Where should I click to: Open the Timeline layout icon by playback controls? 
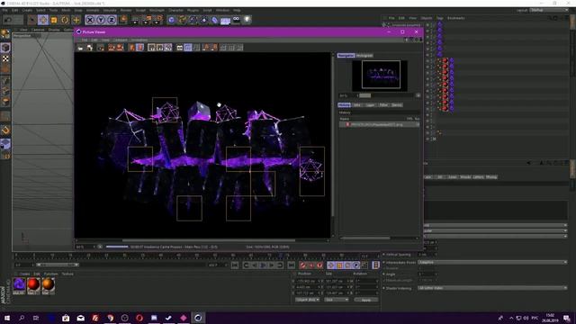pos(375,265)
